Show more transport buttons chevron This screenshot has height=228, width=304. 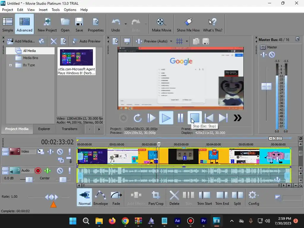(237, 118)
